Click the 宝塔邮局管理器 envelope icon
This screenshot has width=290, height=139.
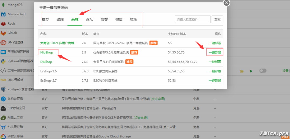[x=3, y=52]
